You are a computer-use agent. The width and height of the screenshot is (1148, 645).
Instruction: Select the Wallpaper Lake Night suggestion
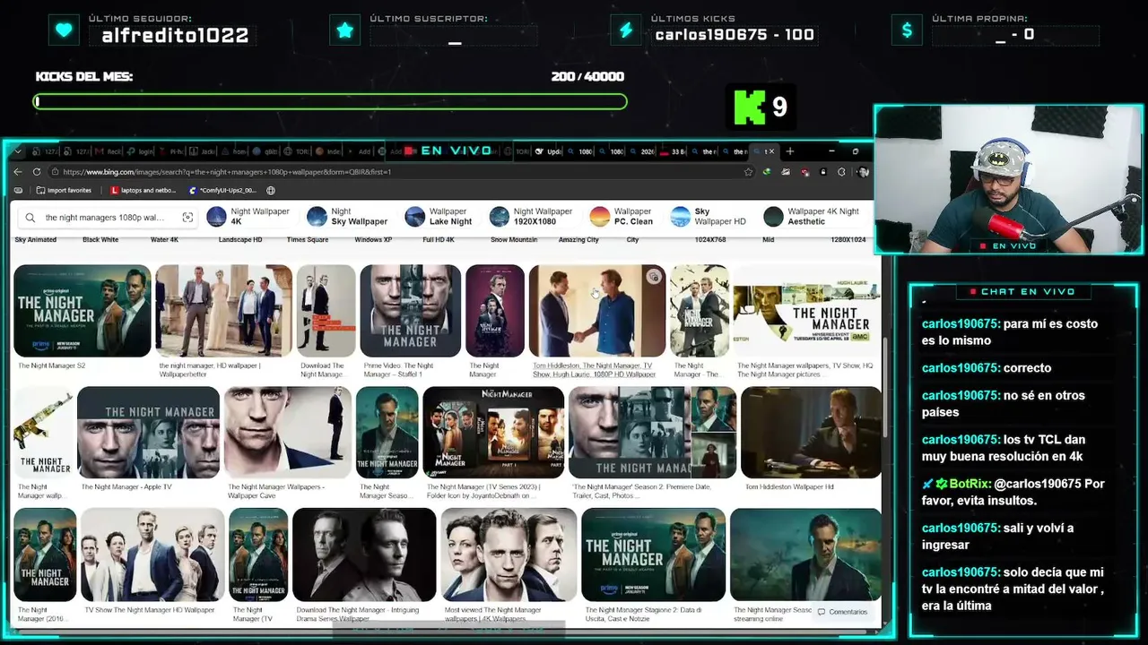tap(439, 217)
